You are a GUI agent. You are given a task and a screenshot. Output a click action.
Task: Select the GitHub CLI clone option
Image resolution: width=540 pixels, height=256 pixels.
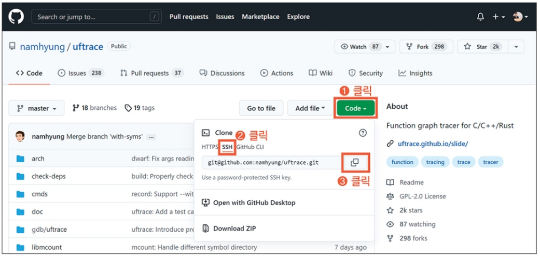point(250,147)
